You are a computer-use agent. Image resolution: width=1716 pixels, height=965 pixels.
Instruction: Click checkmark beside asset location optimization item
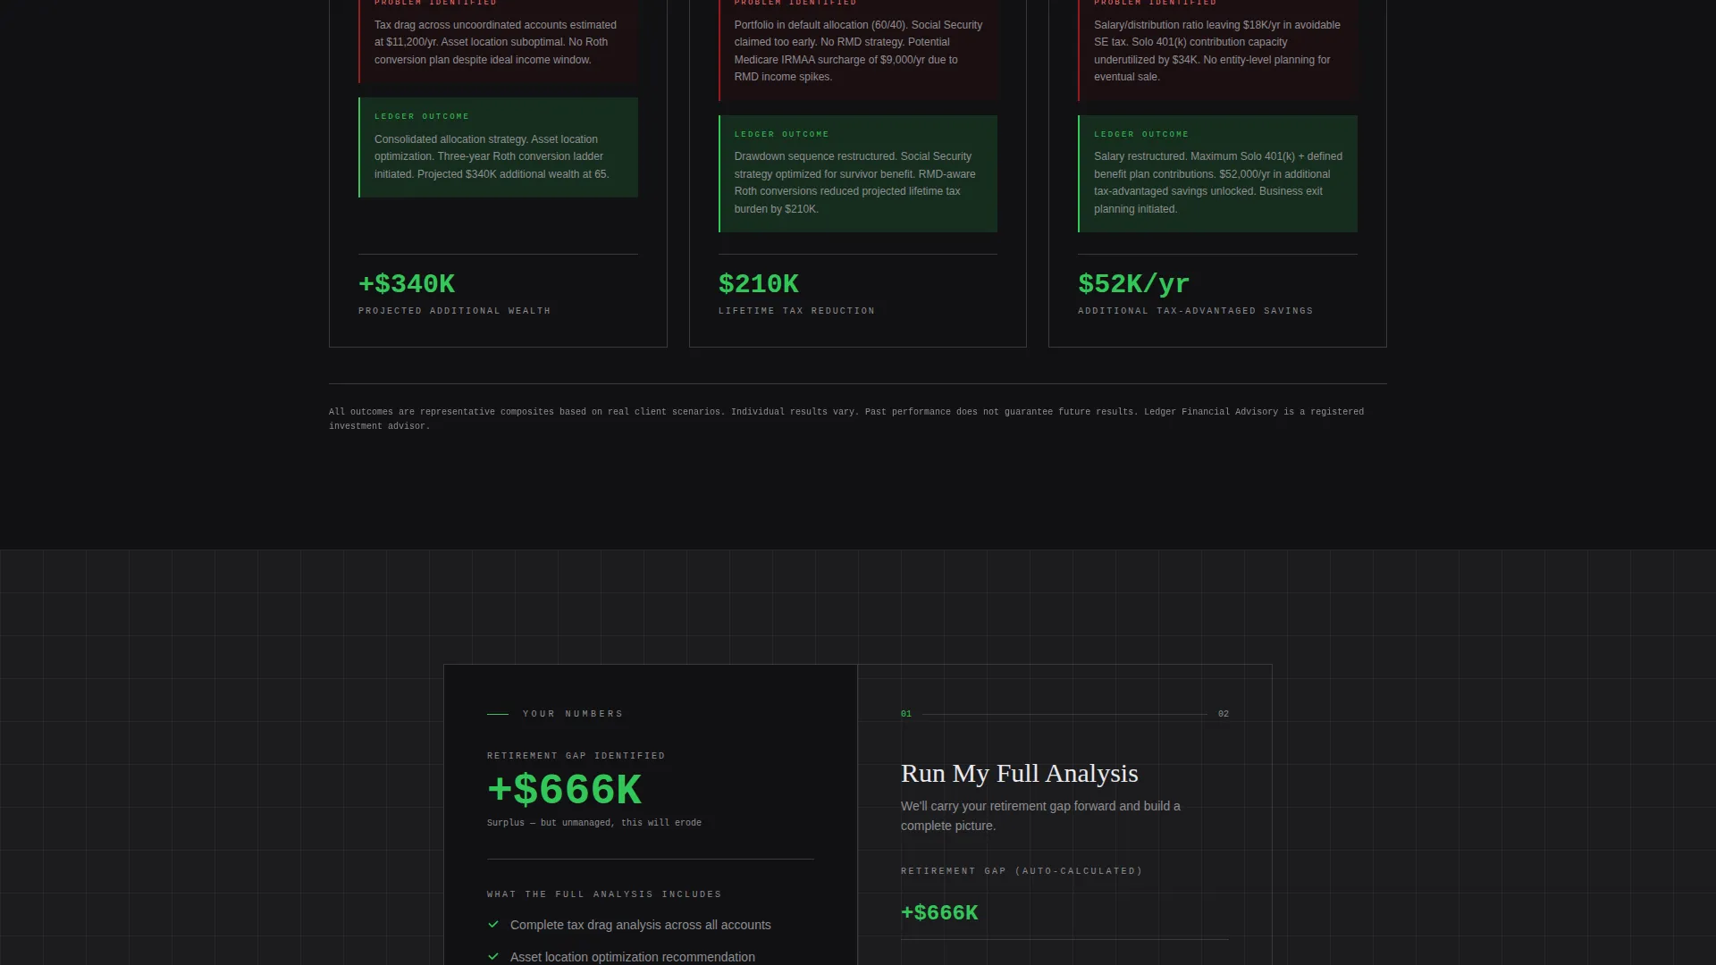click(493, 957)
